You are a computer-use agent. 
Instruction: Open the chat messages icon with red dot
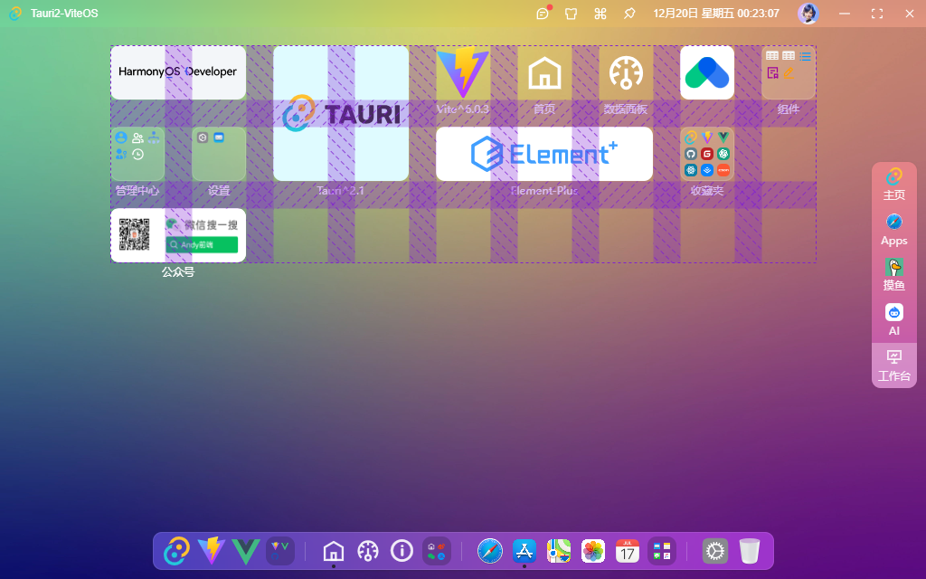(543, 13)
